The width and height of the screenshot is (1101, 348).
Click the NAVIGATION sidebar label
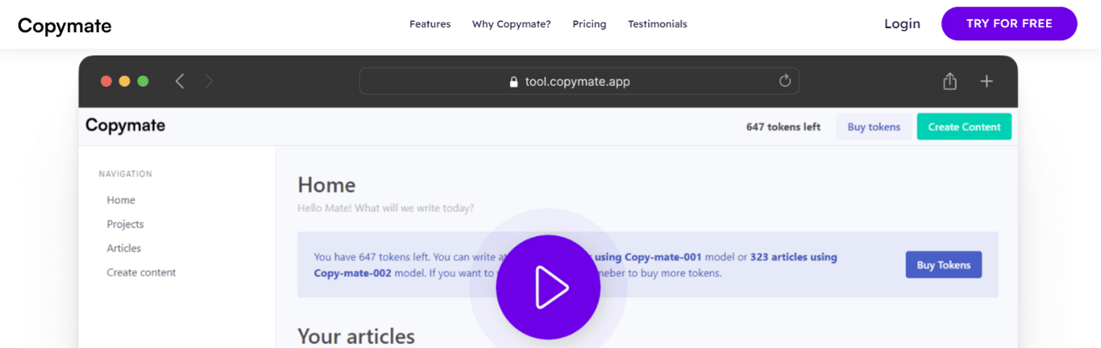point(125,174)
